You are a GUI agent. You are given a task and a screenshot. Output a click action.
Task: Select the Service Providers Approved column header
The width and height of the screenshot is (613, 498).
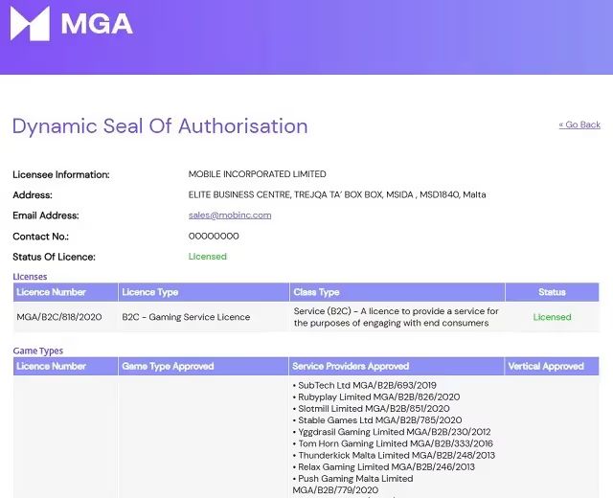pos(352,366)
